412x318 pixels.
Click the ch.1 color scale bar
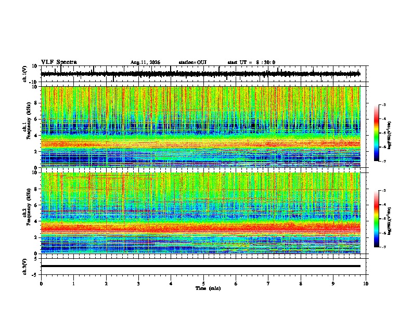(x=377, y=133)
